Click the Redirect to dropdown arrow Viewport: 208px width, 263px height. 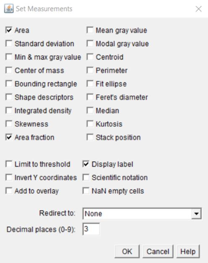click(x=196, y=214)
